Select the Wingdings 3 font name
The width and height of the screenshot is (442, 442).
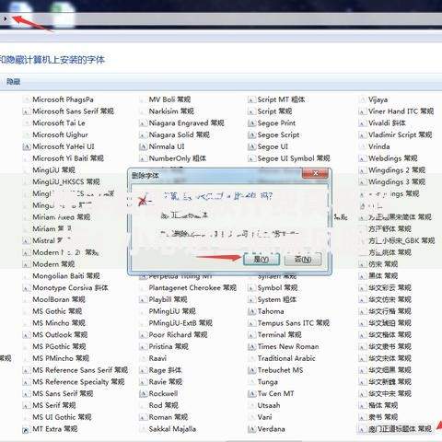coord(397,182)
